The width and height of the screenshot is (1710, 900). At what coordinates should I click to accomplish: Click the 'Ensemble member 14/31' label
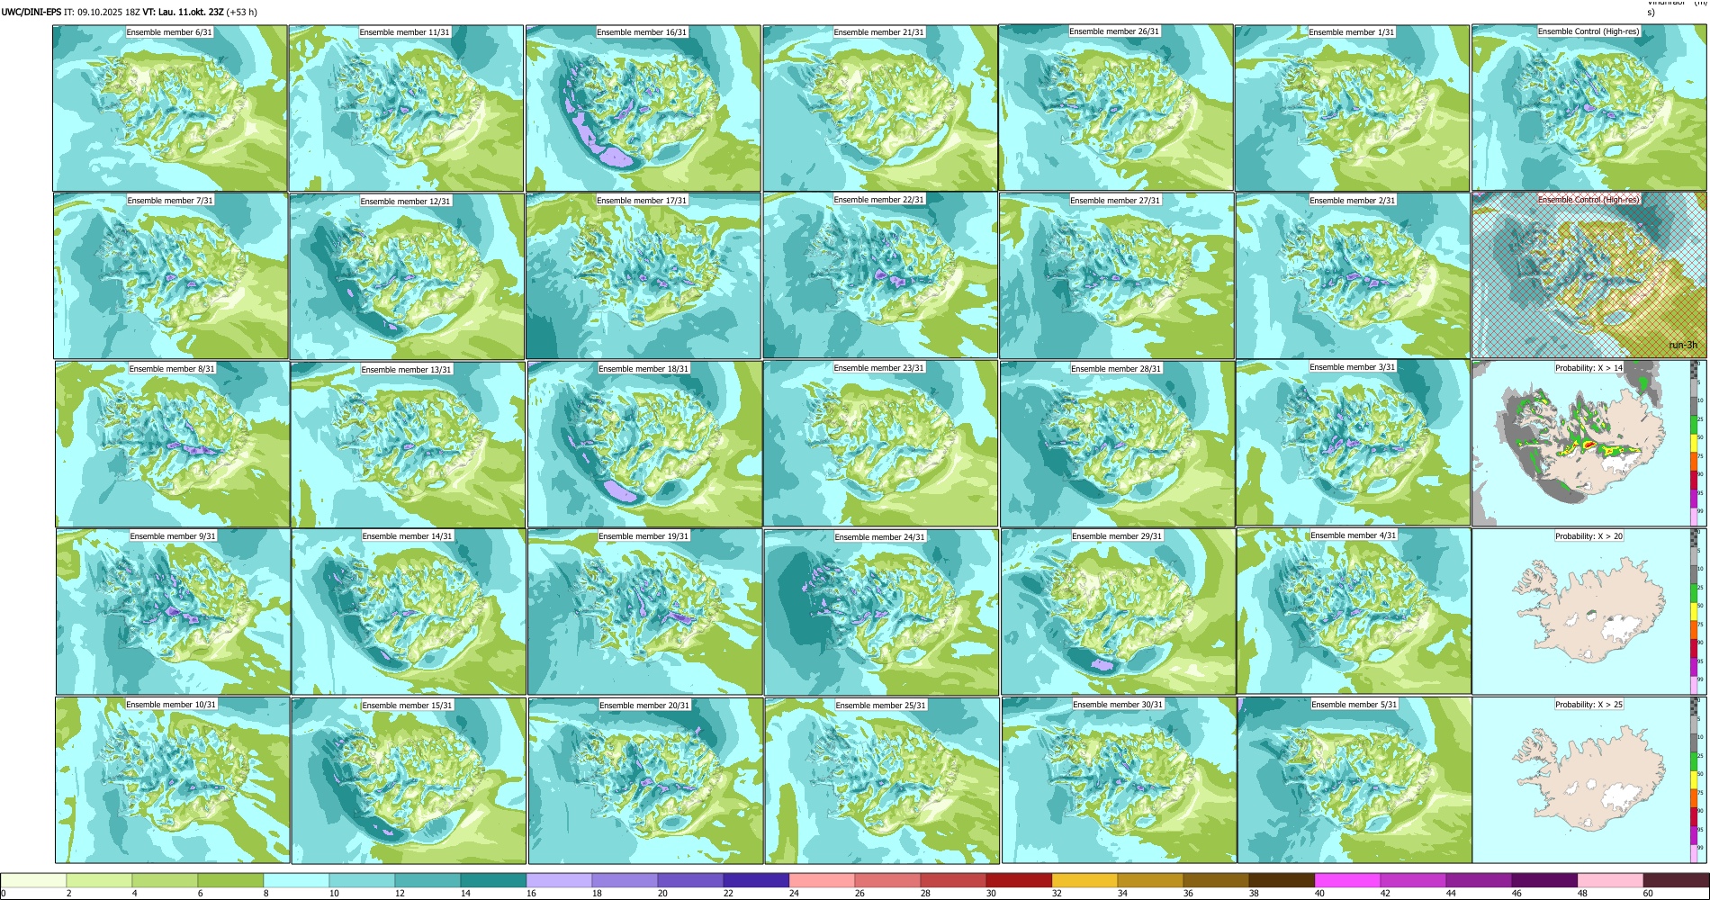[x=407, y=536]
